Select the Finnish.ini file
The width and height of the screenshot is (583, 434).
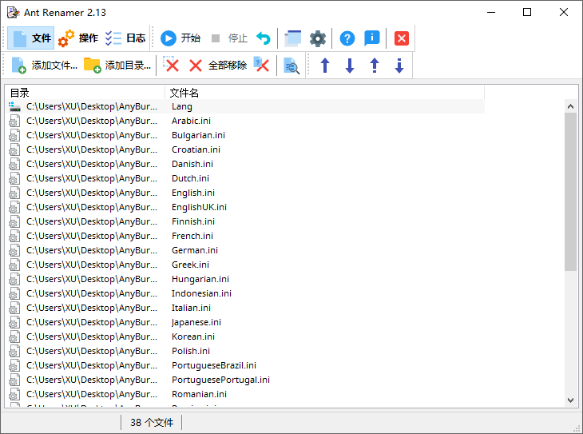pos(246,221)
